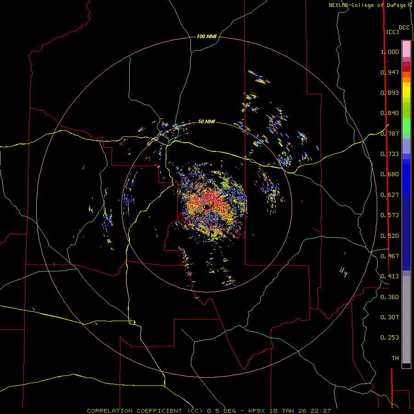Click the 50 NMI range ring label
This screenshot has width=414, height=414.
(207, 121)
